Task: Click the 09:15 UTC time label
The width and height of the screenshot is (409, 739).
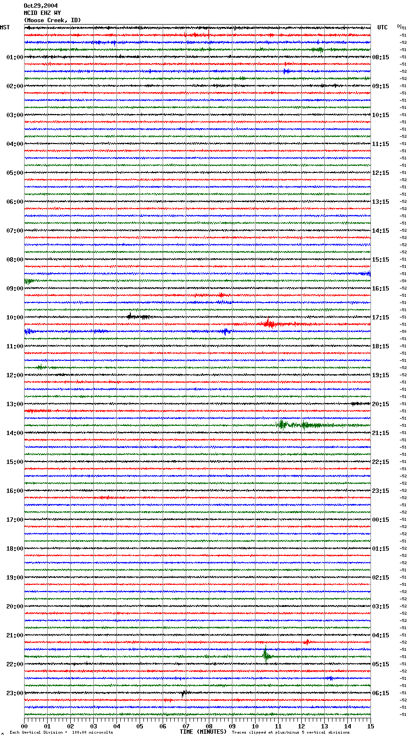Action: (381, 86)
